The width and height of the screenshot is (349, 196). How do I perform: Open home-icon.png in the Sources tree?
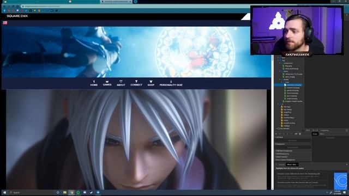pyautogui.click(x=292, y=93)
